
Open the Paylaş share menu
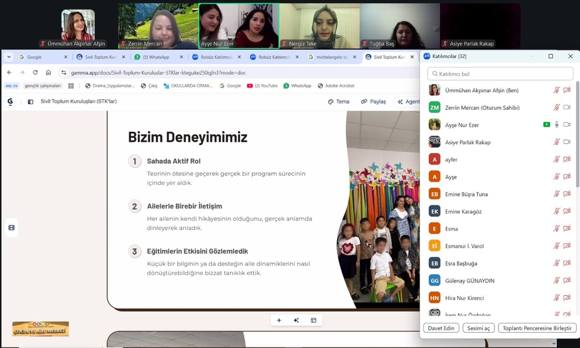373,102
